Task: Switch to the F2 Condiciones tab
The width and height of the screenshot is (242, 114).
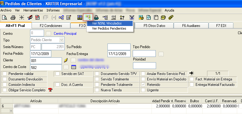Action: [51, 26]
